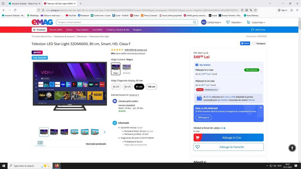This screenshot has width=301, height=169.
Task: Click the seller rating star next to eMAG 4.8
Action: pyautogui.click(x=225, y=128)
